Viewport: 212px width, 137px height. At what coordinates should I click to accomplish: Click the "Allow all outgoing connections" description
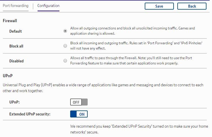click(x=132, y=31)
